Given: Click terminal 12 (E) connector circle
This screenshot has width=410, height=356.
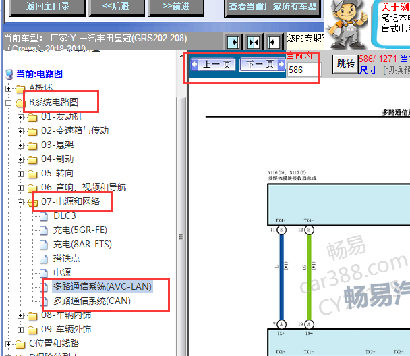Looking at the screenshot, I should click(309, 230).
